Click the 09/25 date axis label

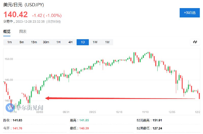pos(93,112)
